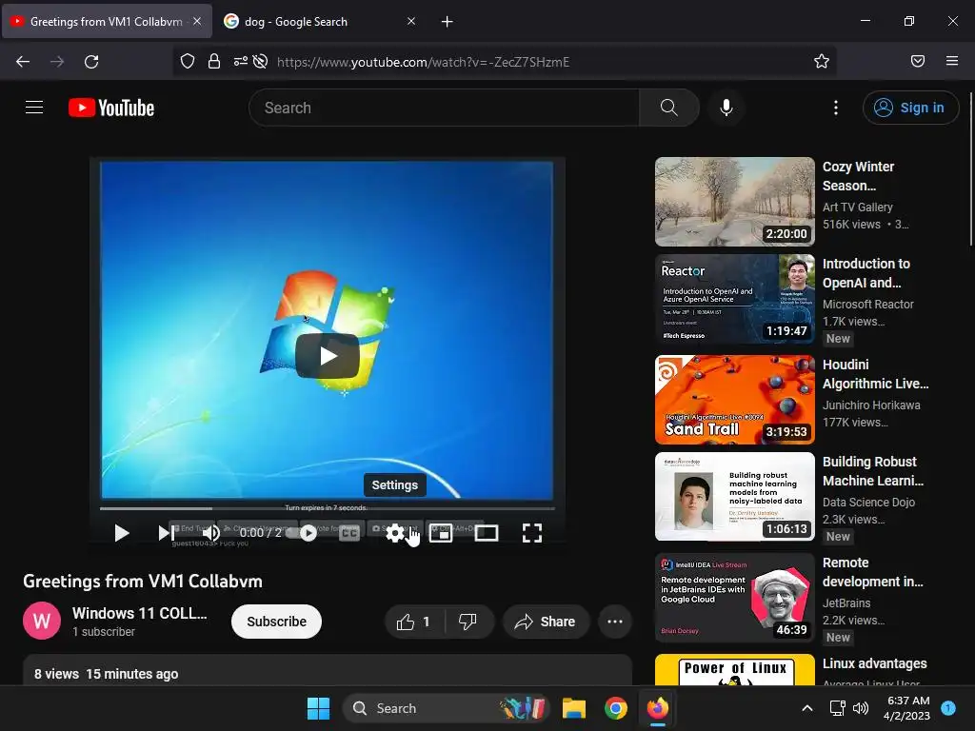This screenshot has width=975, height=731.
Task: Close the dog - Google Search tab
Action: point(411,21)
